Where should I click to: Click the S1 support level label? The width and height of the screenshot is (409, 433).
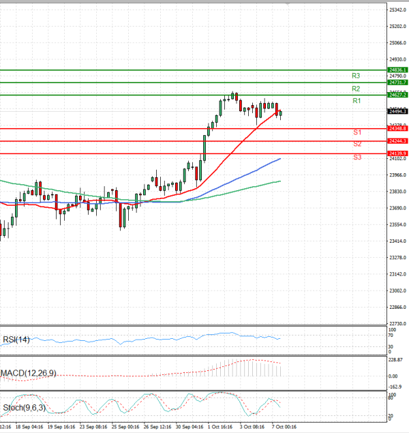pyautogui.click(x=357, y=132)
